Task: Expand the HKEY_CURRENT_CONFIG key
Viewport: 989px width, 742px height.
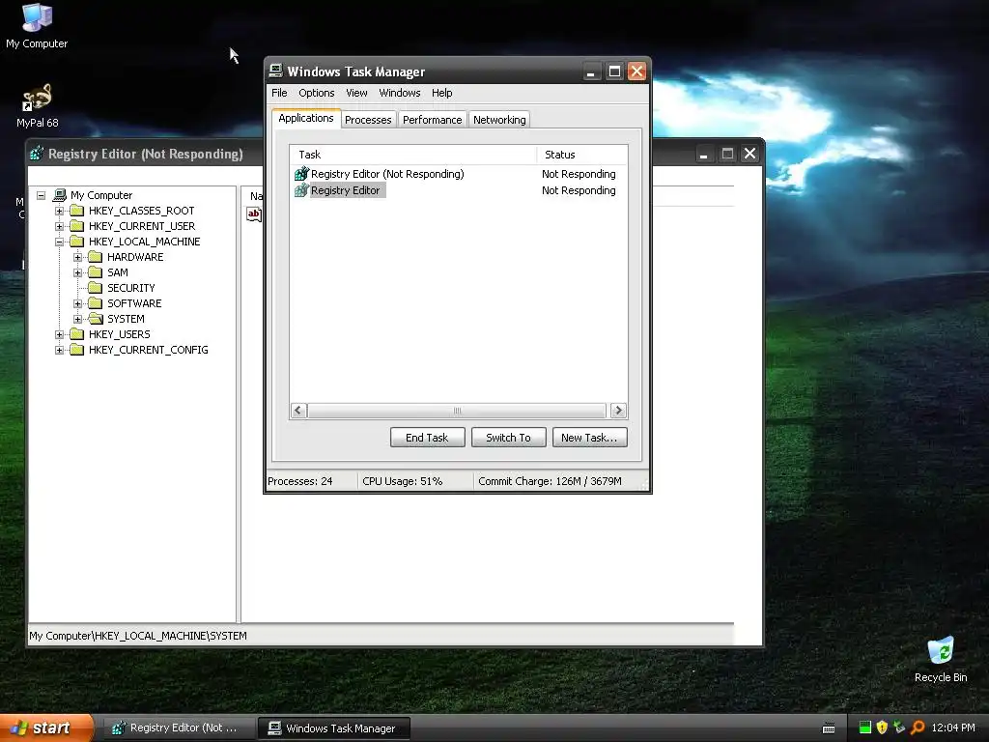Action: (x=59, y=350)
